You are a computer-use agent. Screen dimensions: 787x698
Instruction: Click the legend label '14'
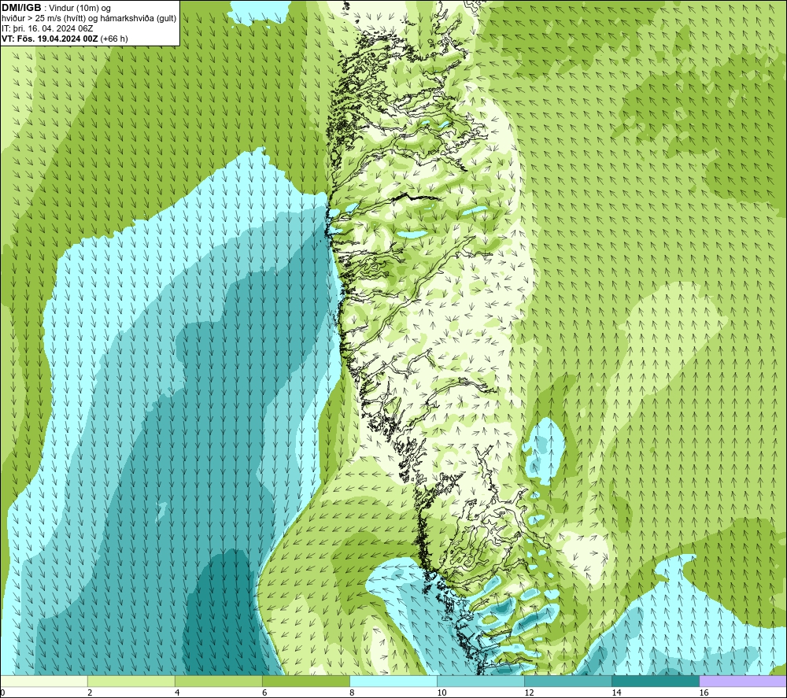pos(616,692)
